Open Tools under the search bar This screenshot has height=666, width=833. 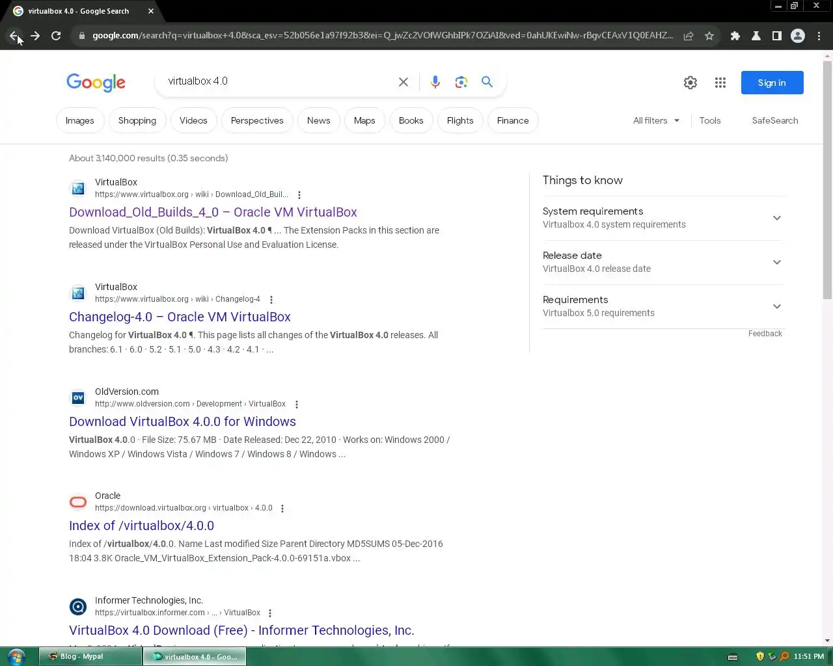tap(710, 121)
